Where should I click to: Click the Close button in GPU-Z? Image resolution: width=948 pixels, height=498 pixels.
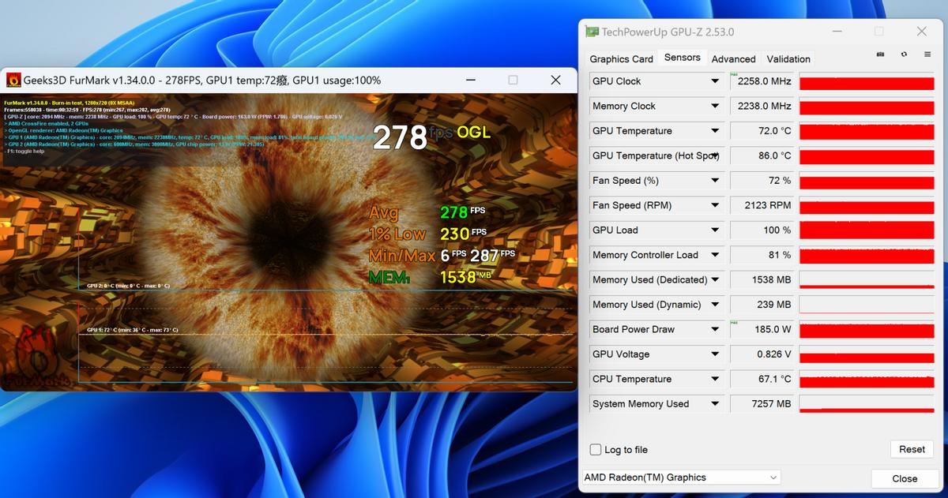click(x=903, y=478)
